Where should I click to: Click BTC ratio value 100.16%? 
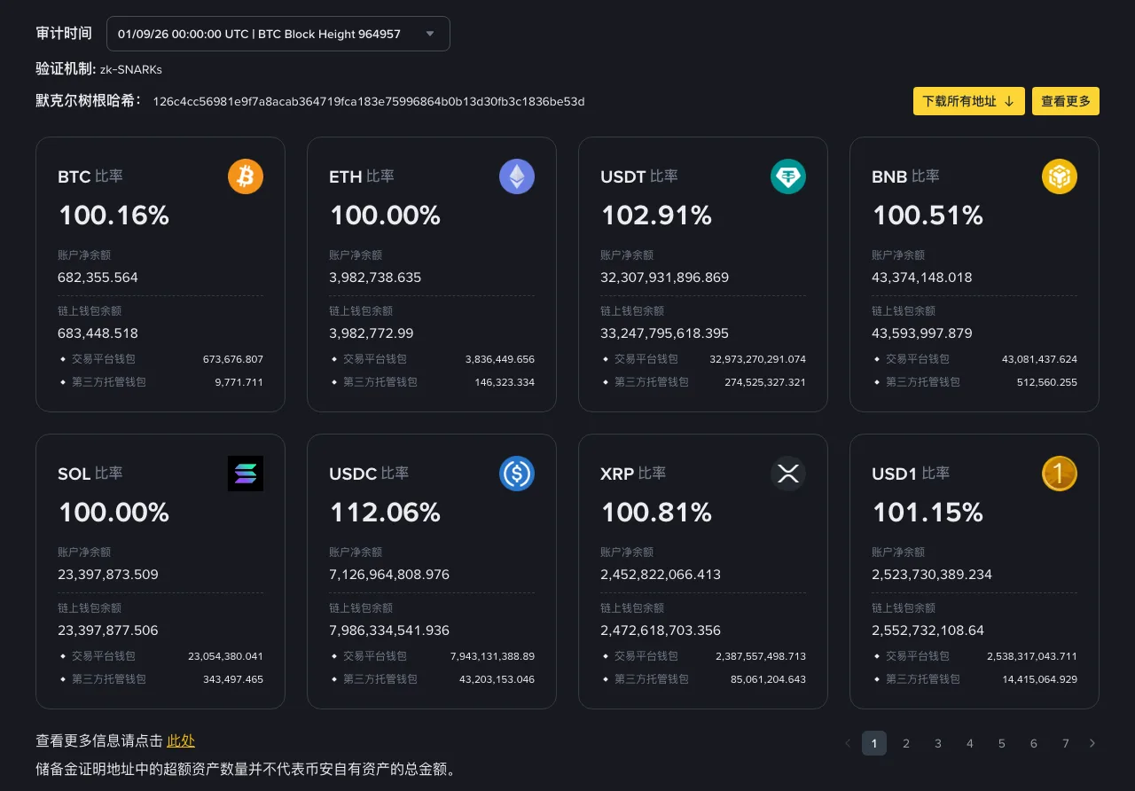[x=113, y=215]
